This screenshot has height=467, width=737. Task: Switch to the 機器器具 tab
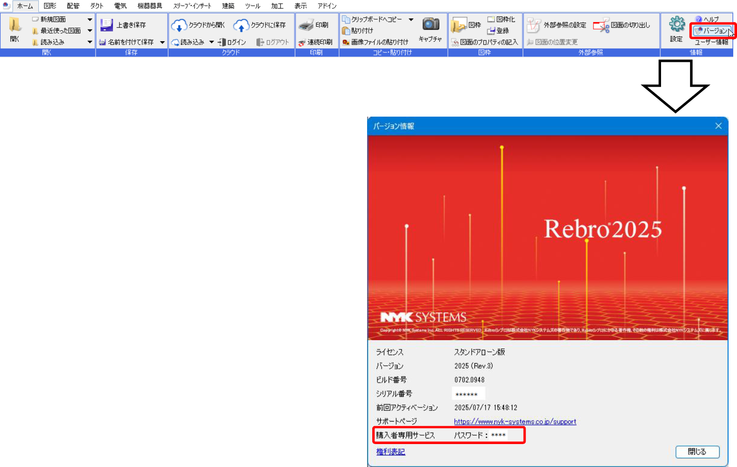[150, 6]
